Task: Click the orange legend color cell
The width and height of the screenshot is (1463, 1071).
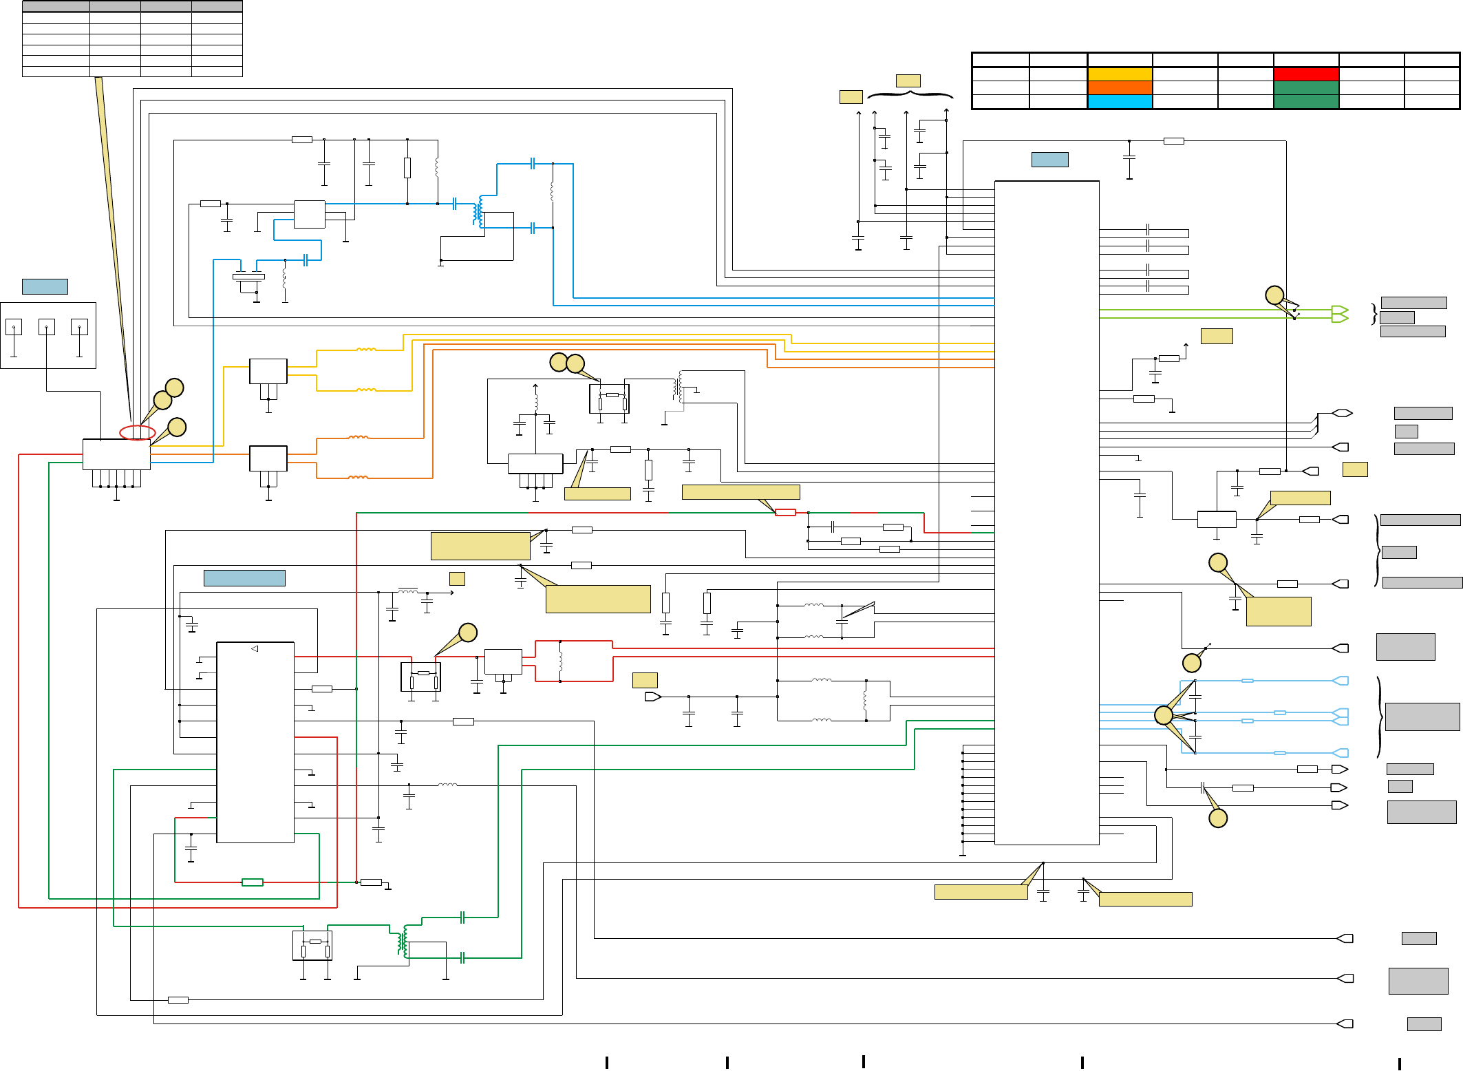Action: pos(1120,88)
